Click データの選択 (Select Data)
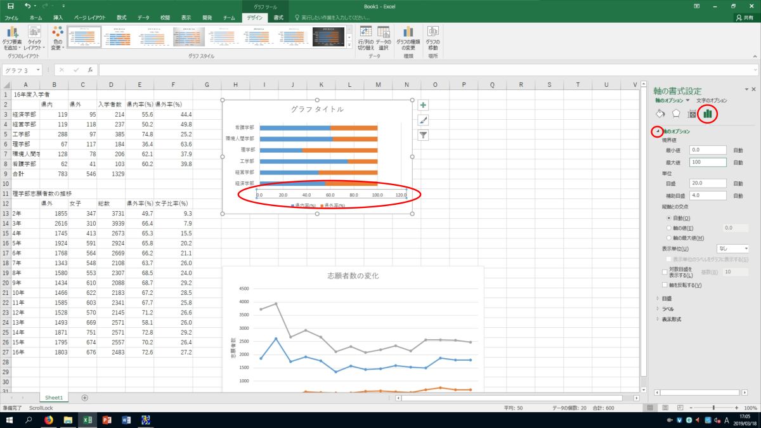 pos(383,38)
